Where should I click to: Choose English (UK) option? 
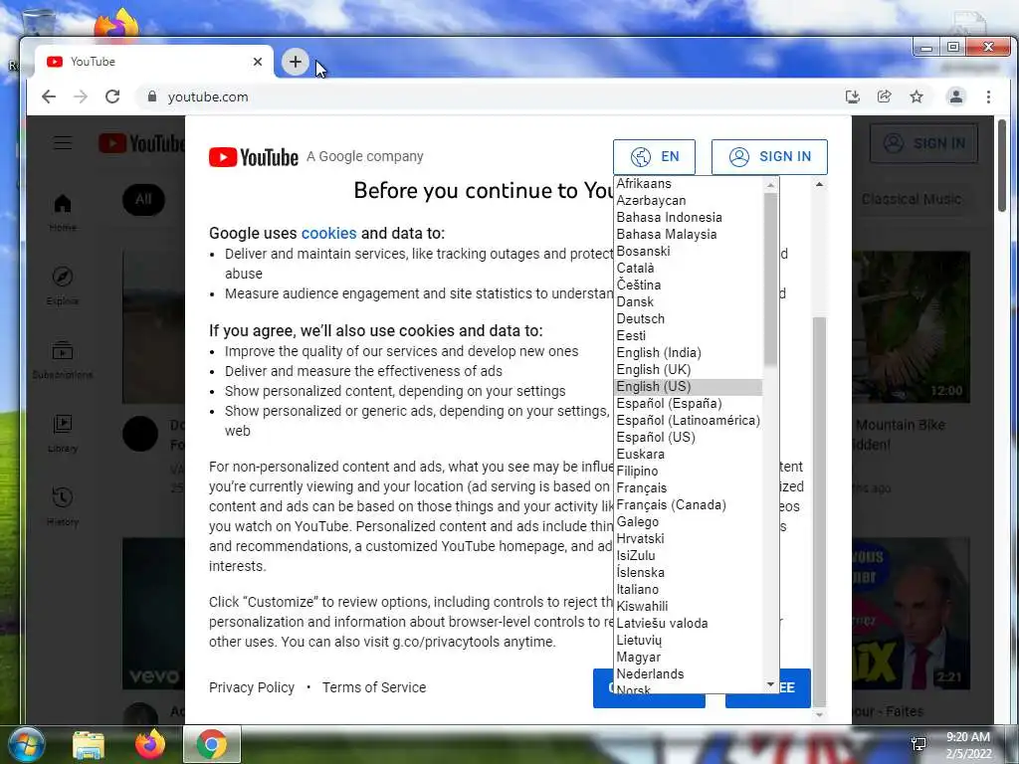click(689, 370)
